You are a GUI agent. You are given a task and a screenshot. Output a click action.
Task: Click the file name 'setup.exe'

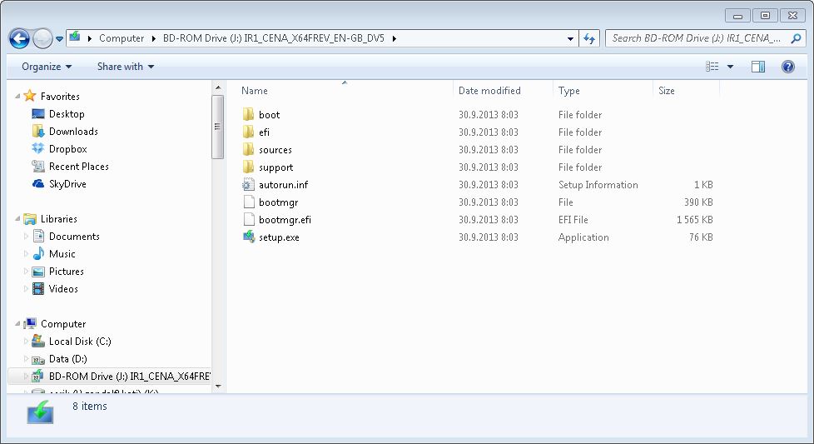[x=279, y=237]
